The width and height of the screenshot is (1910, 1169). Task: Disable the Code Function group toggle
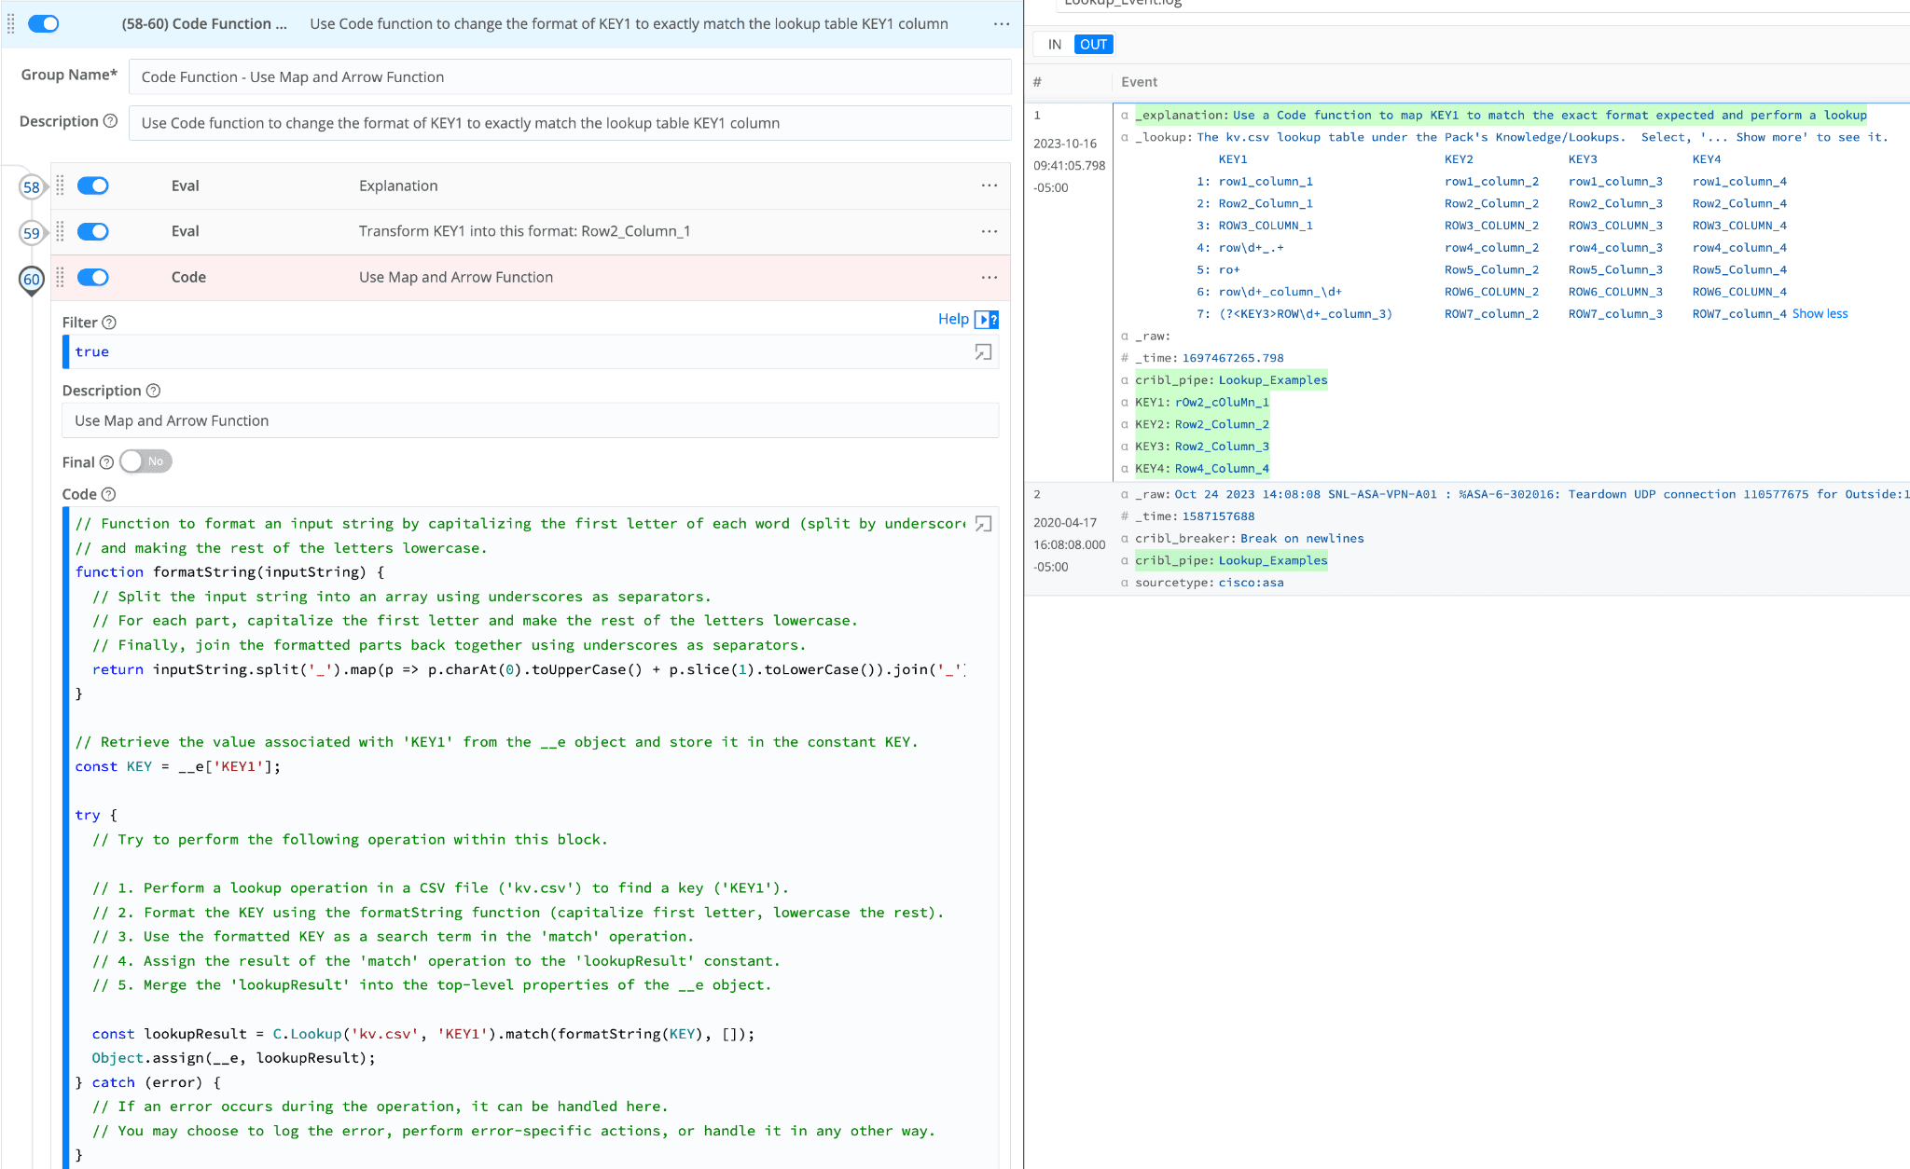pos(44,24)
